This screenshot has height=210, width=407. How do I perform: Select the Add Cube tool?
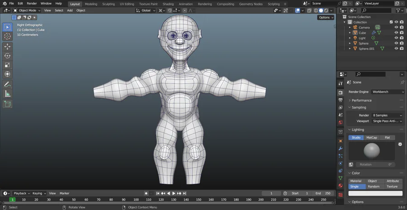click(x=7, y=104)
